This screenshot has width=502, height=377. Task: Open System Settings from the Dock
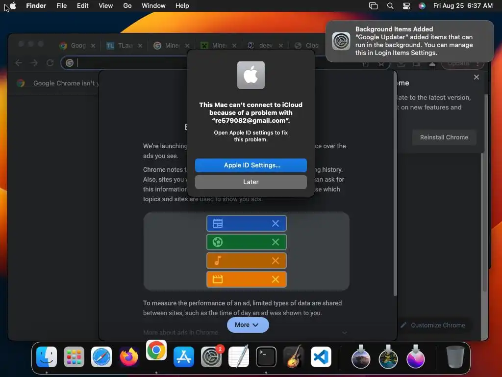pyautogui.click(x=211, y=357)
